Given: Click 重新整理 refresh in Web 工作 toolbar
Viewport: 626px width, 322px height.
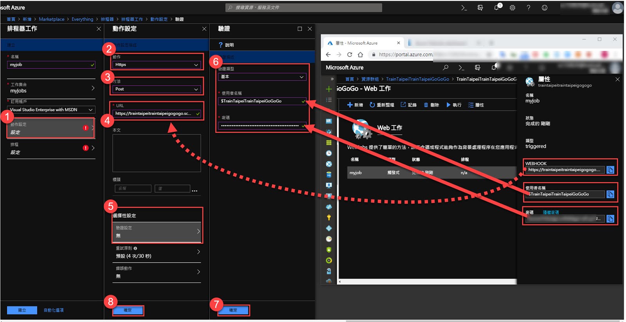Looking at the screenshot, I should (382, 105).
